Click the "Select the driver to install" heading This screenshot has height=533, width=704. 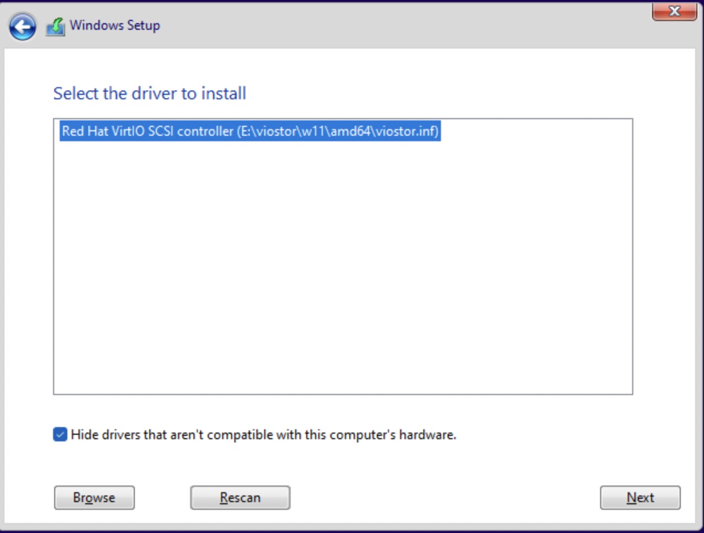(x=149, y=93)
